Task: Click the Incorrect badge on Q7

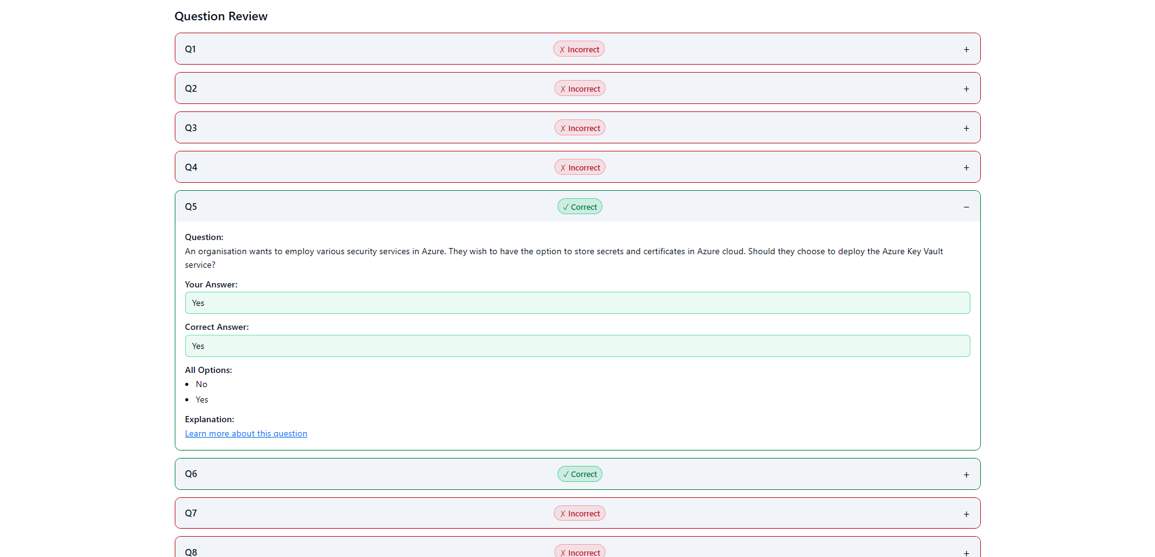Action: pos(580,513)
